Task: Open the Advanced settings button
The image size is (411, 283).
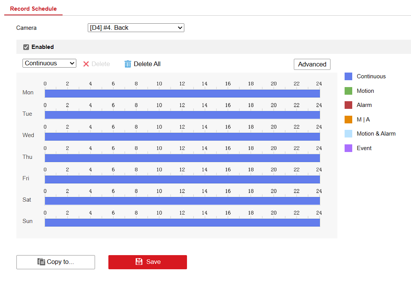Action: (312, 64)
